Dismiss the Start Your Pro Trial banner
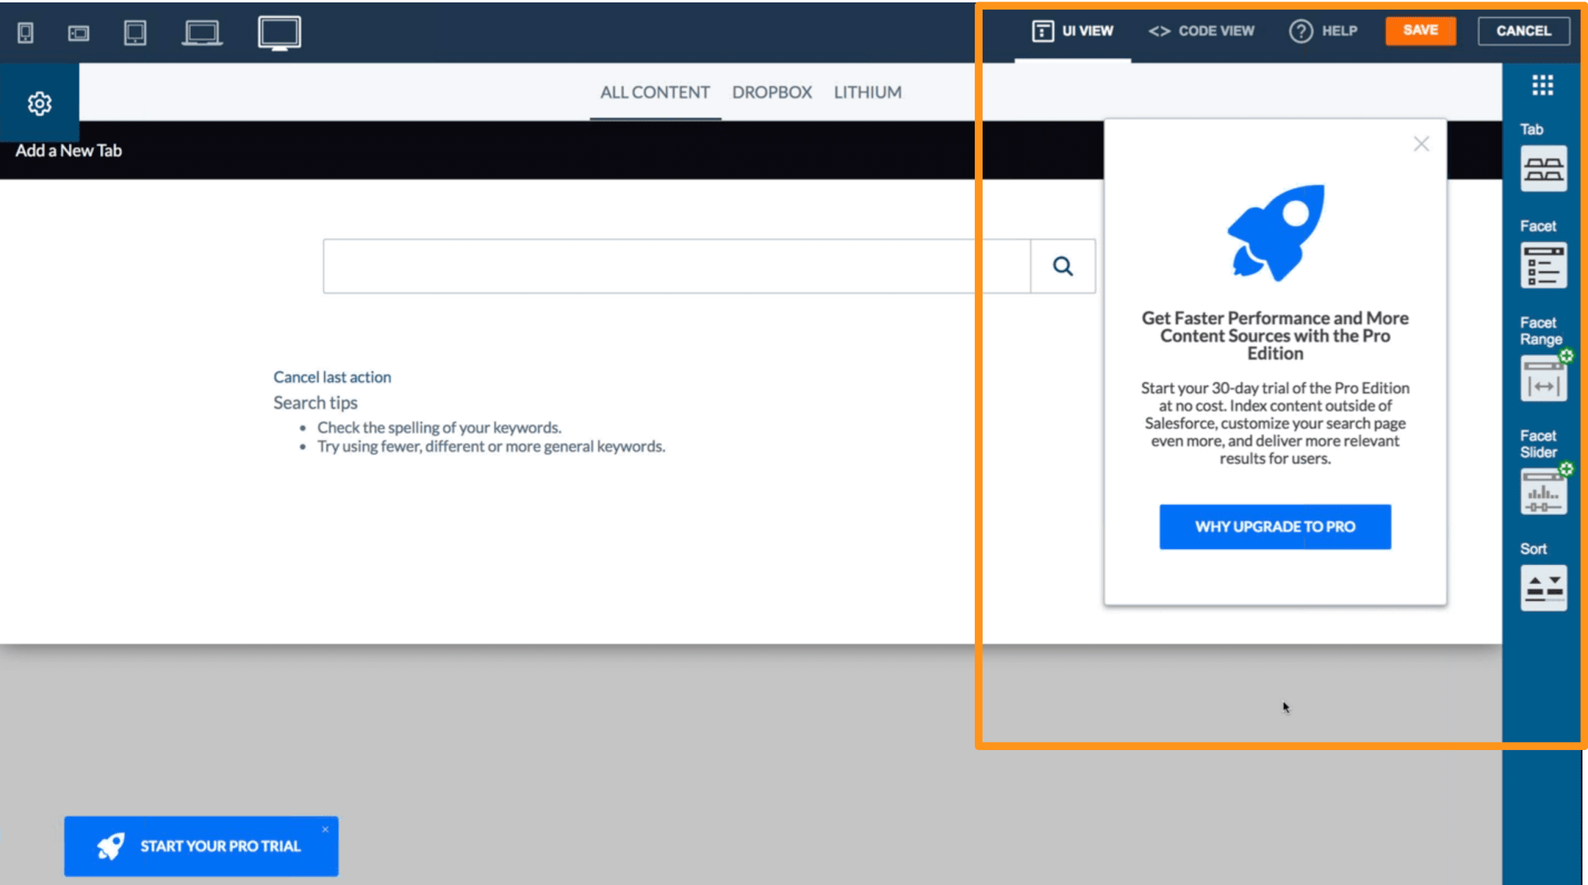Viewport: 1588px width, 885px height. pos(325,829)
